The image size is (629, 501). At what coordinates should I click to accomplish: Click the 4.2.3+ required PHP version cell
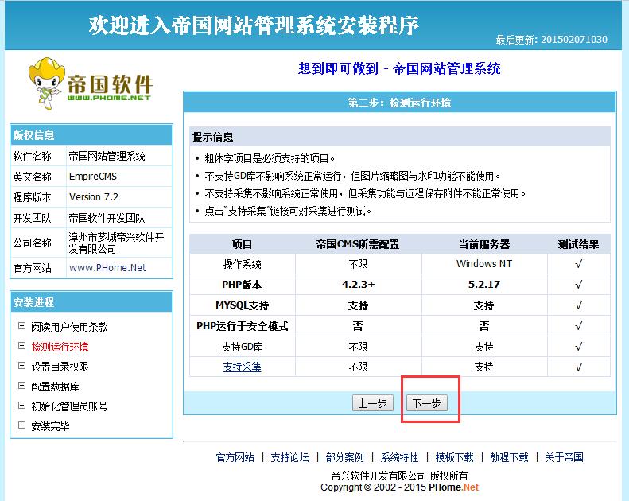[x=358, y=285]
